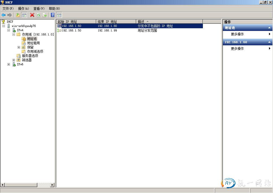The width and height of the screenshot is (273, 193).
Task: Open the 操作(A) menu
Action: (23, 9)
